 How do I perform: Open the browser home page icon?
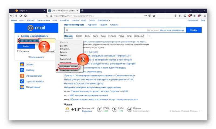coord(25,16)
